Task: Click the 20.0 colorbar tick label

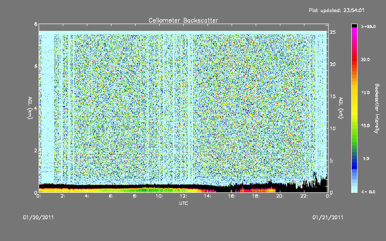Action: 366,60
